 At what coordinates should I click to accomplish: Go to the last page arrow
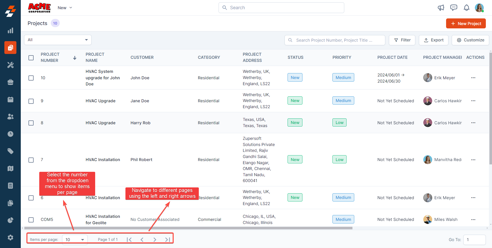(168, 240)
